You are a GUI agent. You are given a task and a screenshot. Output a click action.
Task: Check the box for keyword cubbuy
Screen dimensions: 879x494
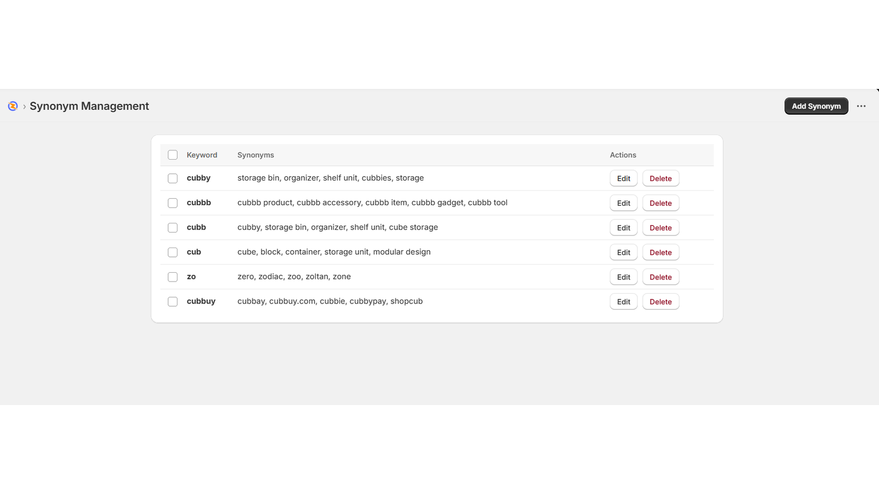click(x=173, y=302)
